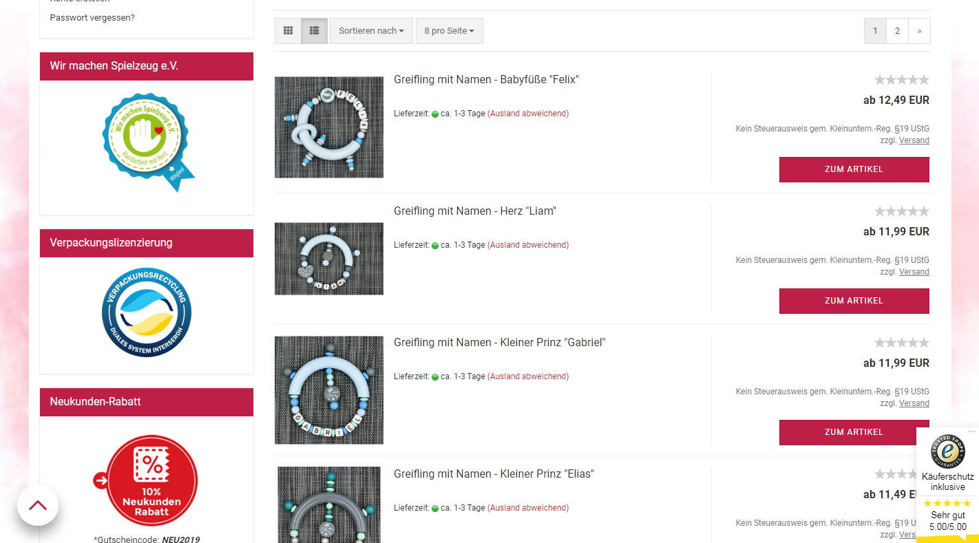This screenshot has height=543, width=979.
Task: Click (Ausland abweichend) in Felix row
Action: (x=528, y=114)
